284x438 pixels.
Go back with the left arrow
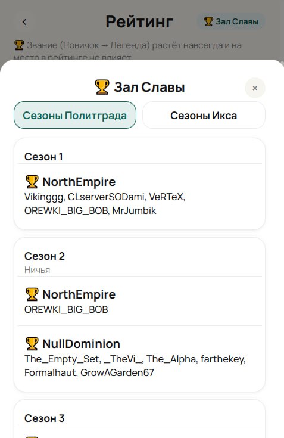(x=24, y=22)
